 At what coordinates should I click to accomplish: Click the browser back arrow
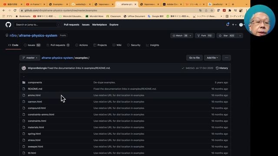click(4, 10)
